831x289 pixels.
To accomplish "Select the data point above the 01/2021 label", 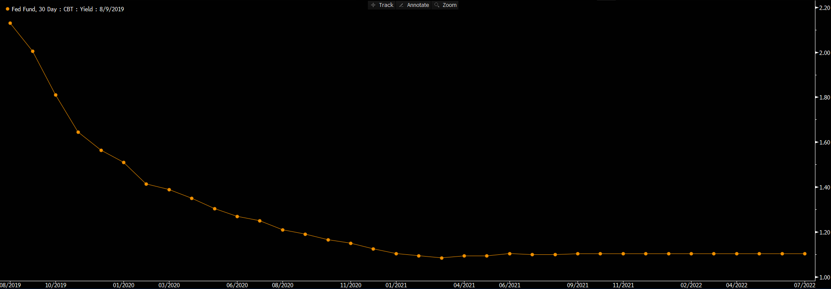I will click(x=396, y=254).
